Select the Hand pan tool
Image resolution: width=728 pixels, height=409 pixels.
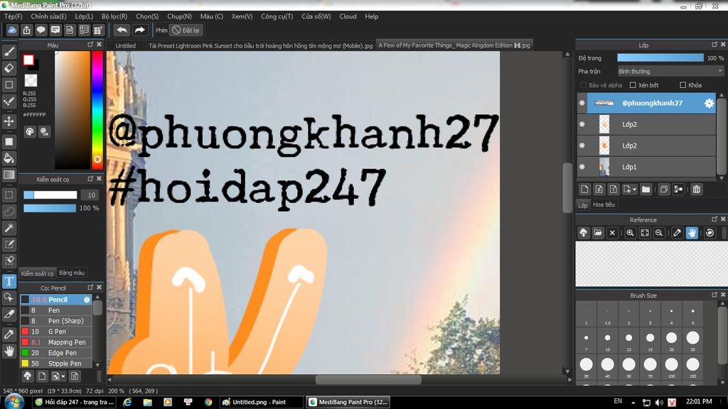(x=9, y=351)
